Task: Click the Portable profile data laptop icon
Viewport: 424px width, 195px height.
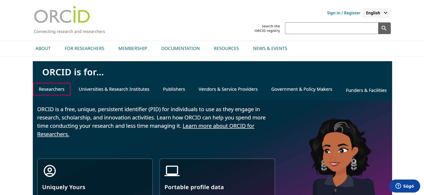Action: tap(172, 171)
